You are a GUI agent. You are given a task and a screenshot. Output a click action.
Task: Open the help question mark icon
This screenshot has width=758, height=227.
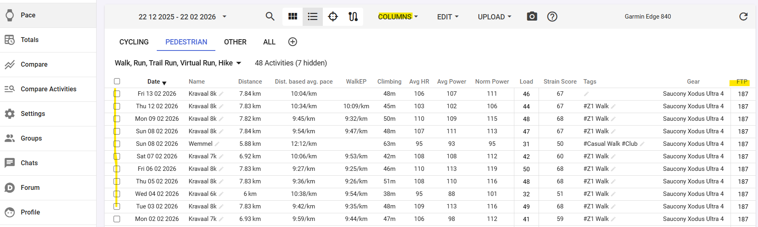[x=552, y=17]
